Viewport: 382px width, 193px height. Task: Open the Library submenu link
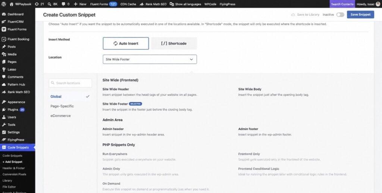[7, 181]
